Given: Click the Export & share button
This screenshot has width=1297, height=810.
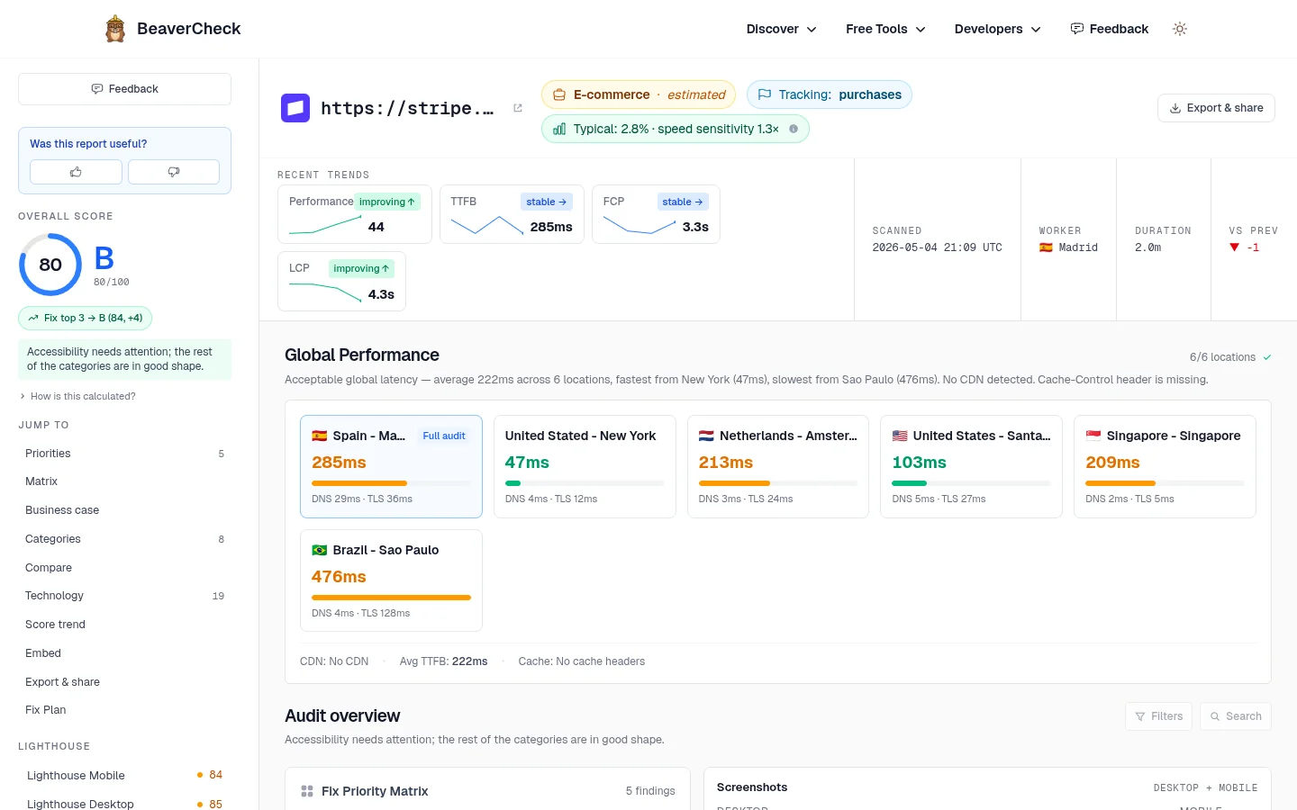Looking at the screenshot, I should coord(1216,108).
